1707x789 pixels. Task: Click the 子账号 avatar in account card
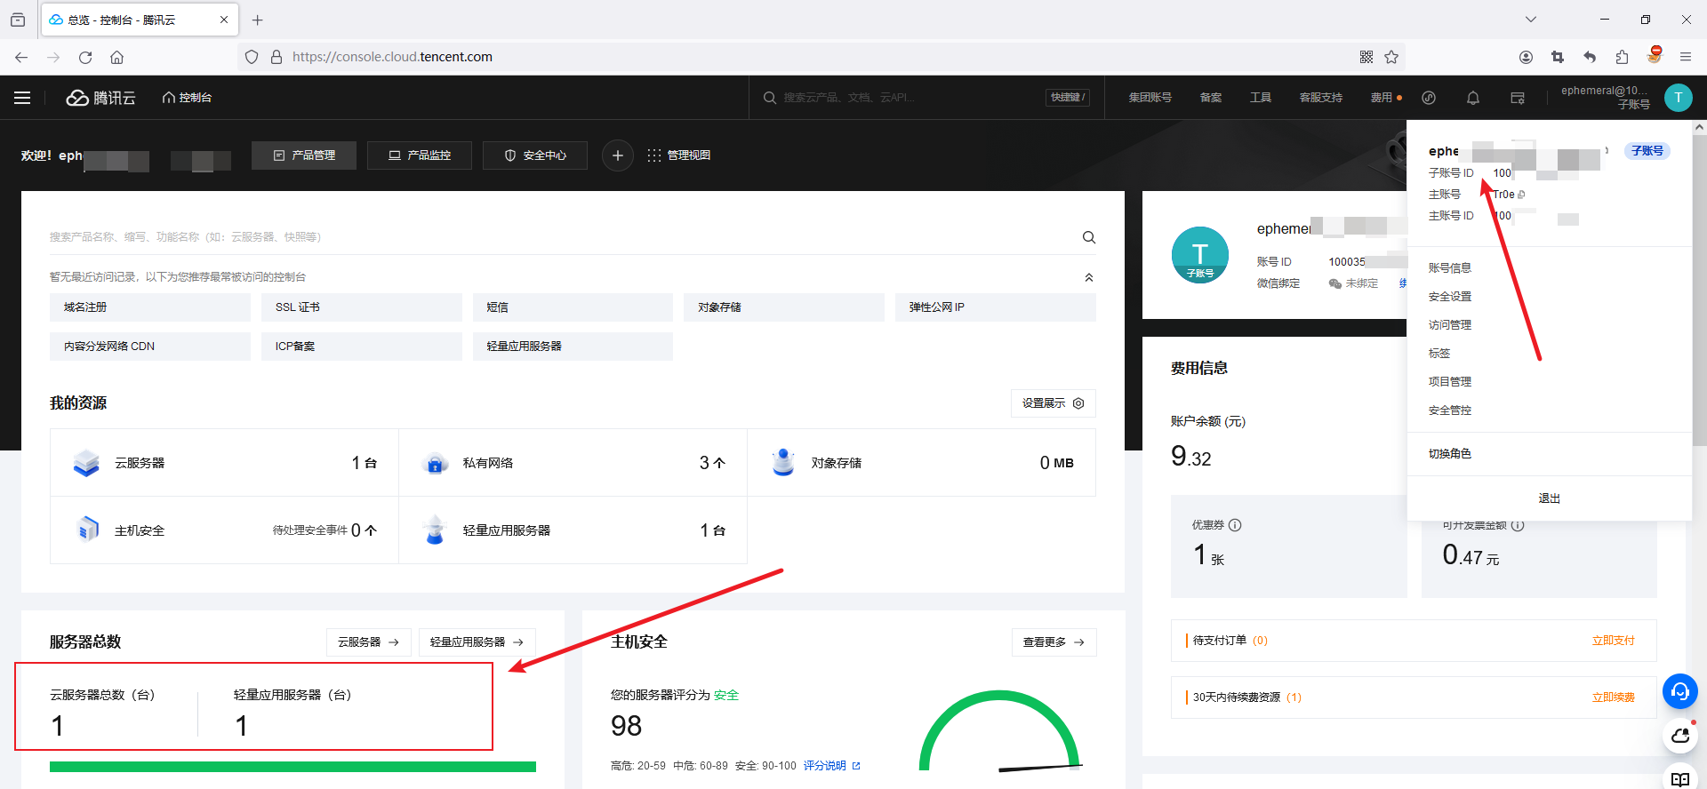point(1200,255)
